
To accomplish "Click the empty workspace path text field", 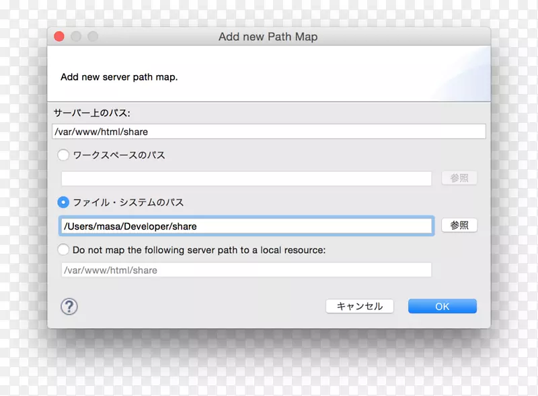I will 246,179.
